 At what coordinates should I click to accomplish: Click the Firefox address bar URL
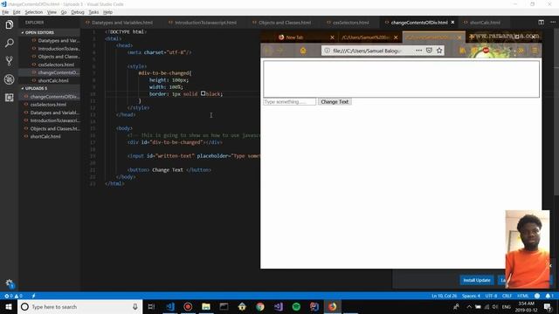click(x=367, y=51)
